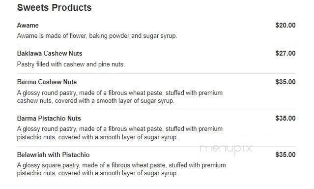Click the word Pistachio in the Belawriah title
Screen dimensions: 314x189
point(76,155)
